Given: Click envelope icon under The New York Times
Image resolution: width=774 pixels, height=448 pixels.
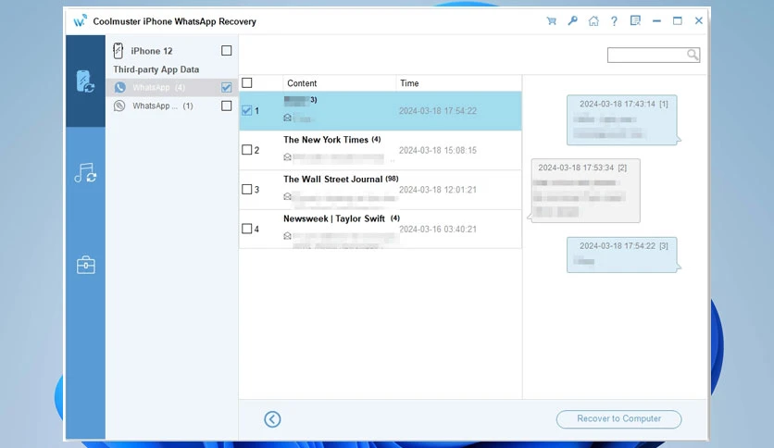Looking at the screenshot, I should [x=287, y=157].
